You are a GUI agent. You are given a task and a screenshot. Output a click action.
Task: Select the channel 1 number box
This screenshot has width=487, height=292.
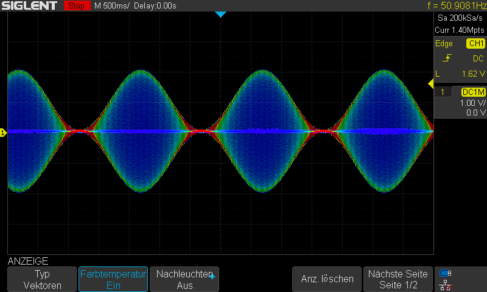click(x=443, y=92)
